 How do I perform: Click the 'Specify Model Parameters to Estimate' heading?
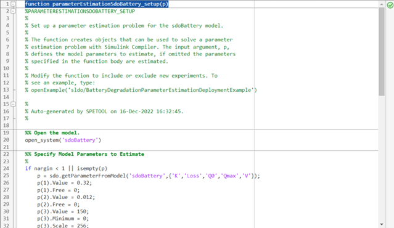[x=84, y=154]
